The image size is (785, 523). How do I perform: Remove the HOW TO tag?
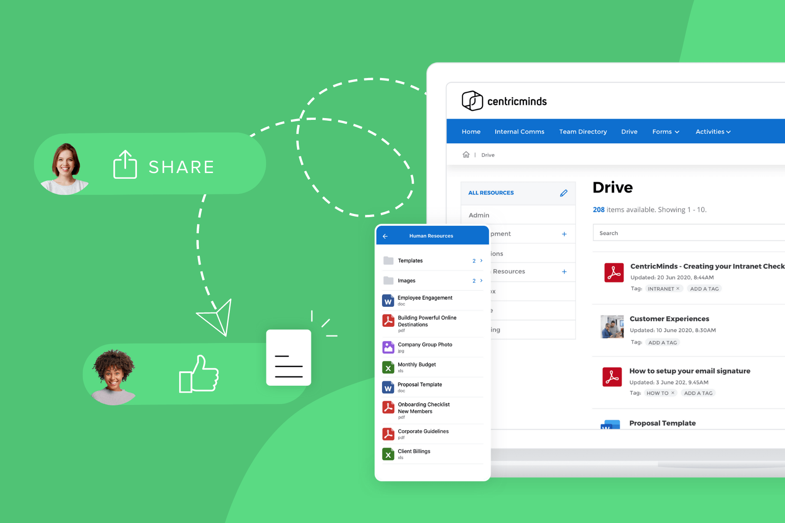tap(673, 393)
